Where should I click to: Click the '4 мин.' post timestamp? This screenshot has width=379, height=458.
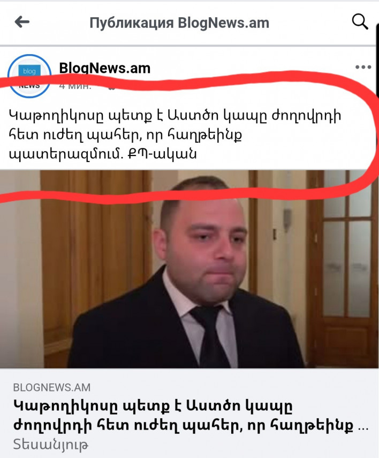[75, 86]
